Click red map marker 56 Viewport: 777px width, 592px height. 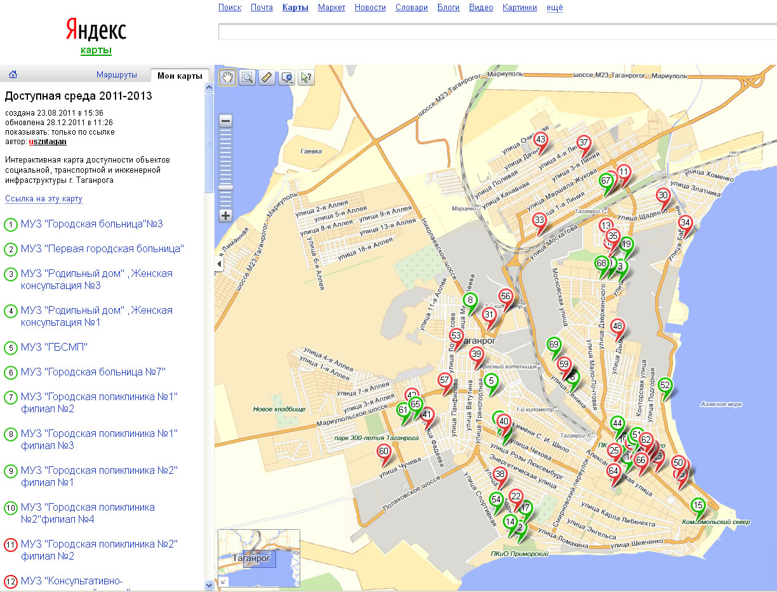pyautogui.click(x=505, y=296)
